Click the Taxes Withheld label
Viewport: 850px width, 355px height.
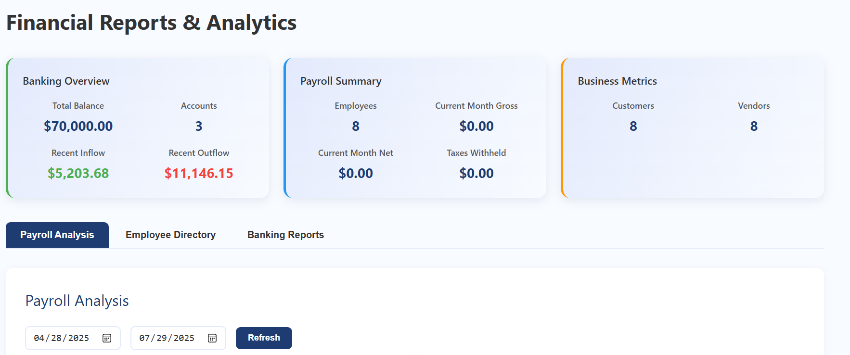(477, 153)
